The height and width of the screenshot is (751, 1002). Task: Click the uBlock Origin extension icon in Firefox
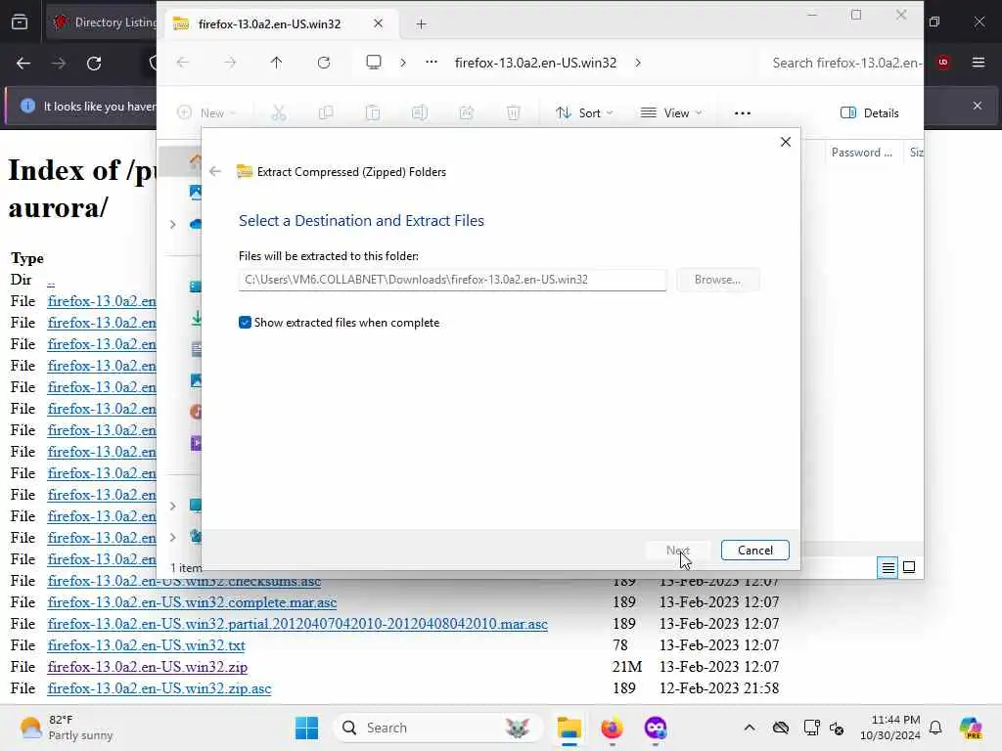click(943, 63)
